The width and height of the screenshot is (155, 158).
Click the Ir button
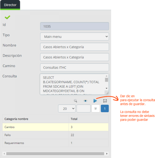click(96, 108)
